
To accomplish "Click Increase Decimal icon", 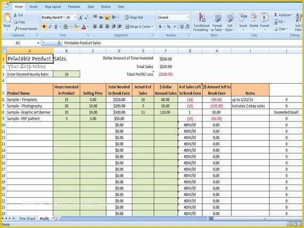I will tap(181, 27).
